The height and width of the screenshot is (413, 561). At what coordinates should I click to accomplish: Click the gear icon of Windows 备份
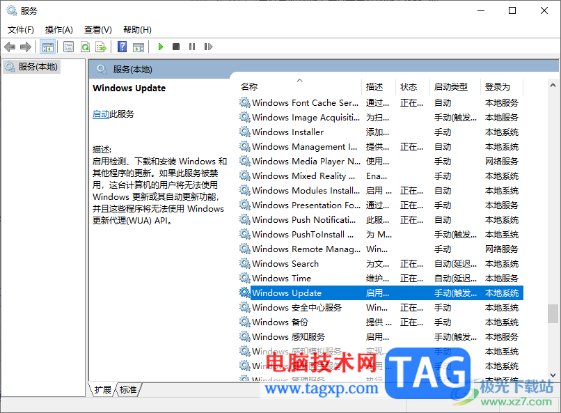(245, 322)
